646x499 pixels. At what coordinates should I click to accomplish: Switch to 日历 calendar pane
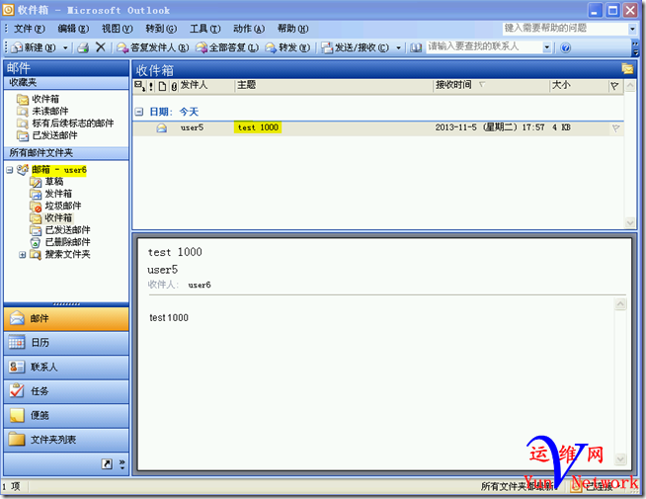click(66, 343)
